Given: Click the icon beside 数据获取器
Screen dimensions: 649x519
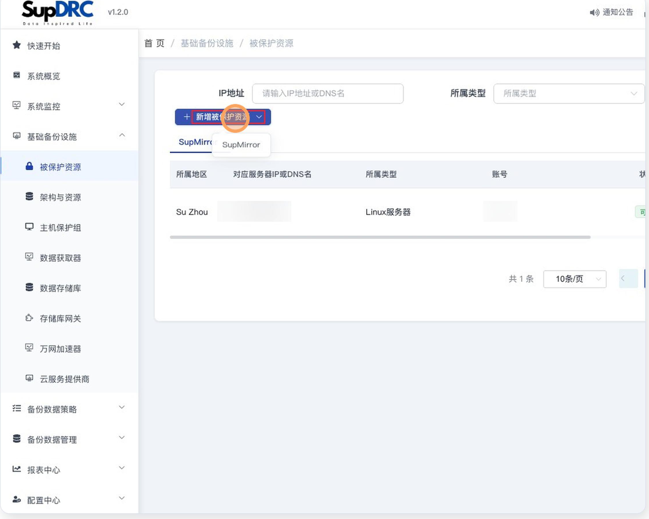Looking at the screenshot, I should click(29, 257).
